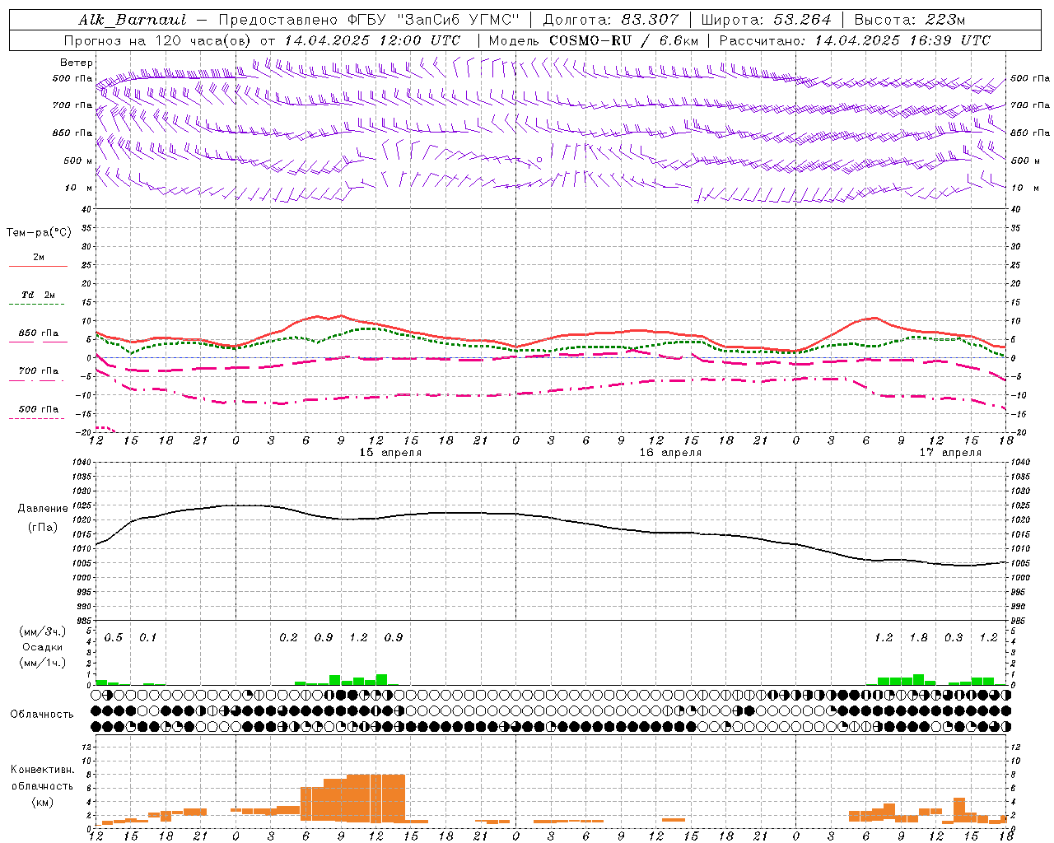Click the 15 апреля date label

click(x=389, y=453)
